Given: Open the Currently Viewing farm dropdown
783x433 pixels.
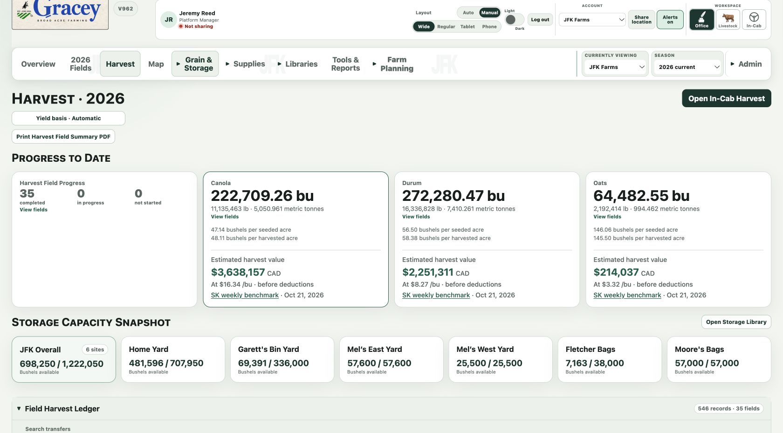Looking at the screenshot, I should (x=615, y=67).
